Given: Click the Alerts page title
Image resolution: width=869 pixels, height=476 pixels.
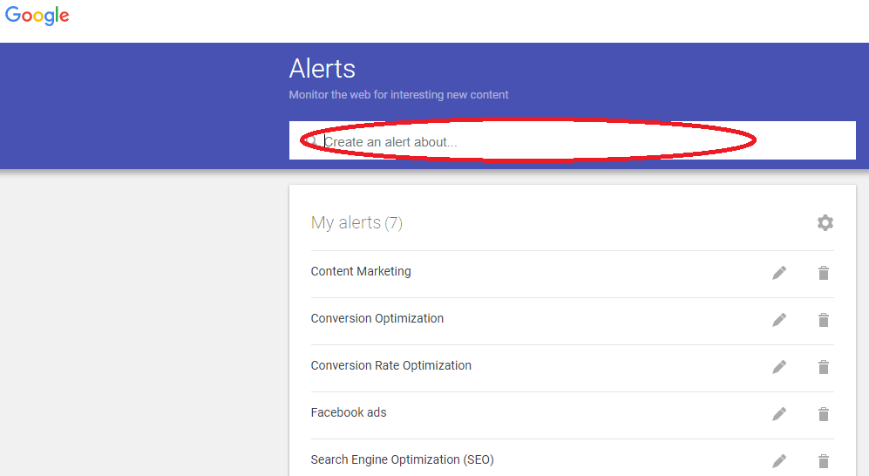Looking at the screenshot, I should pyautogui.click(x=322, y=69).
